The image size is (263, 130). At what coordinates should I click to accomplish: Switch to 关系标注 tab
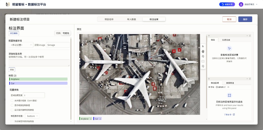coord(230,83)
